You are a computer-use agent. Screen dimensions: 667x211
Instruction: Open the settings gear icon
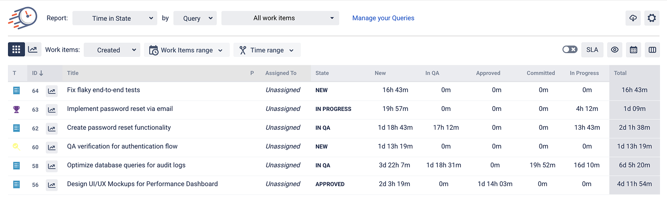[651, 18]
